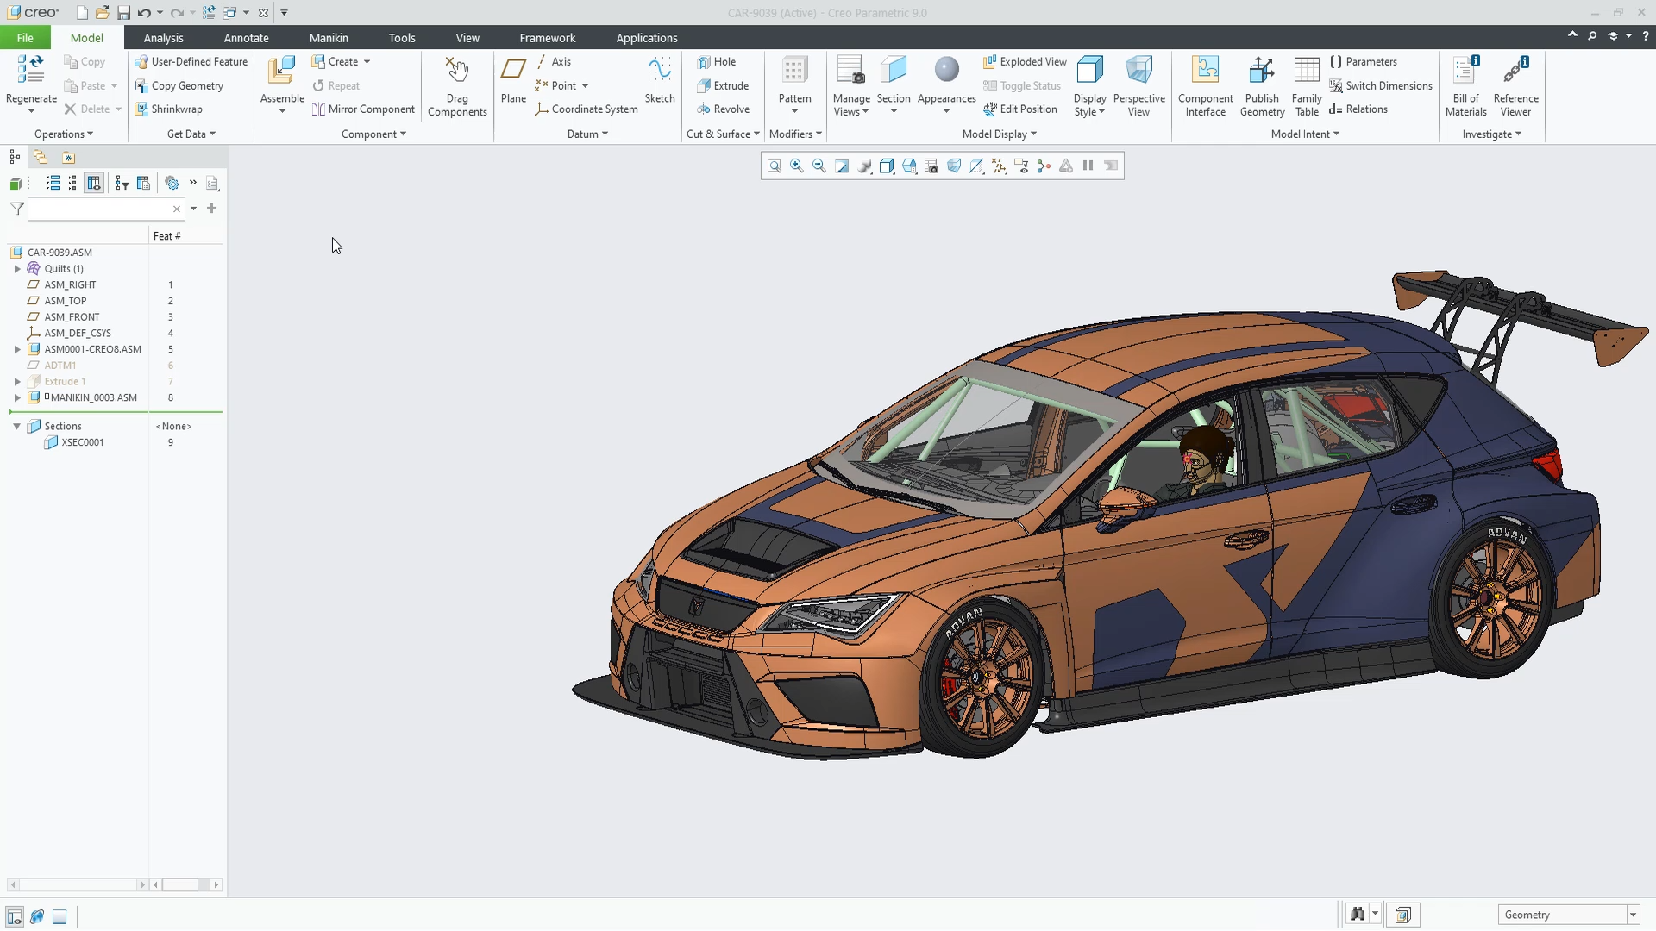Open tree settings gear icon
The height and width of the screenshot is (931, 1656).
tap(172, 183)
